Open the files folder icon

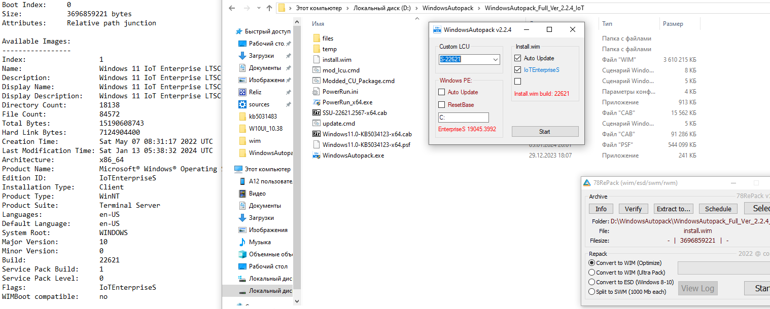coord(317,38)
